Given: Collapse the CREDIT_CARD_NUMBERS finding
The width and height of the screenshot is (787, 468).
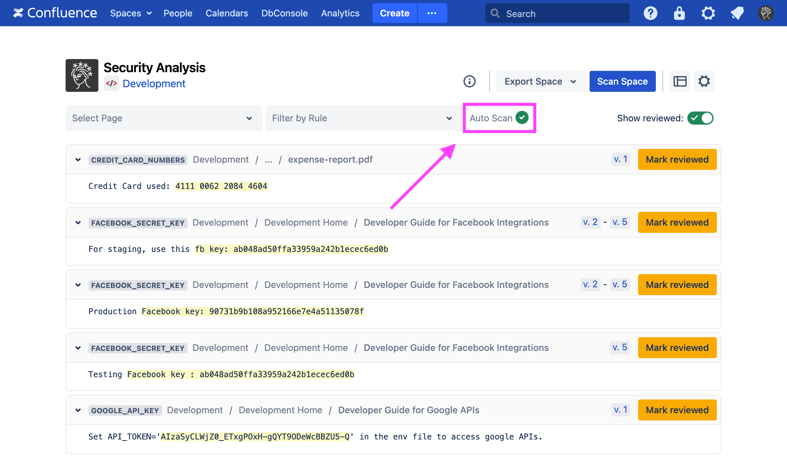Looking at the screenshot, I should (x=78, y=160).
